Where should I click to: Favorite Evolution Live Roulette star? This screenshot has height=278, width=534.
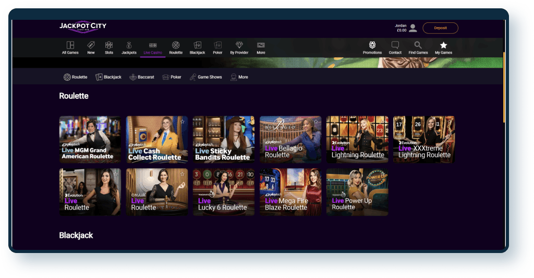click(x=116, y=174)
